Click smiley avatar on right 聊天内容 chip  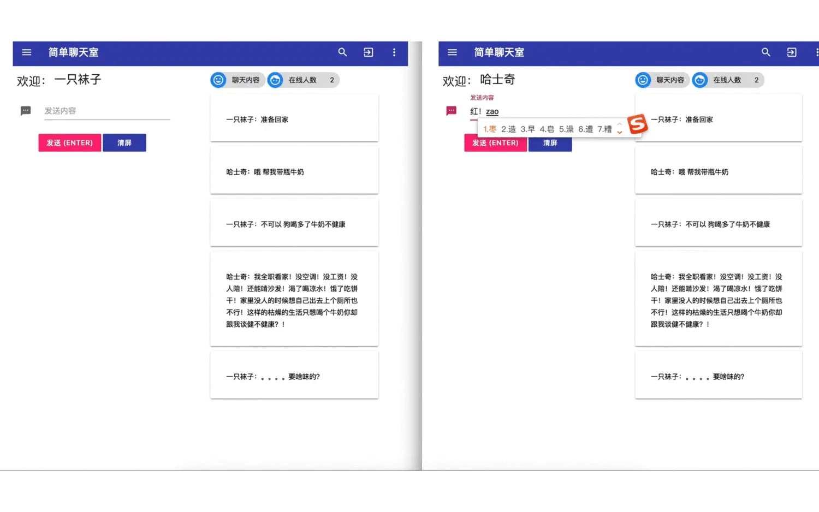[643, 80]
